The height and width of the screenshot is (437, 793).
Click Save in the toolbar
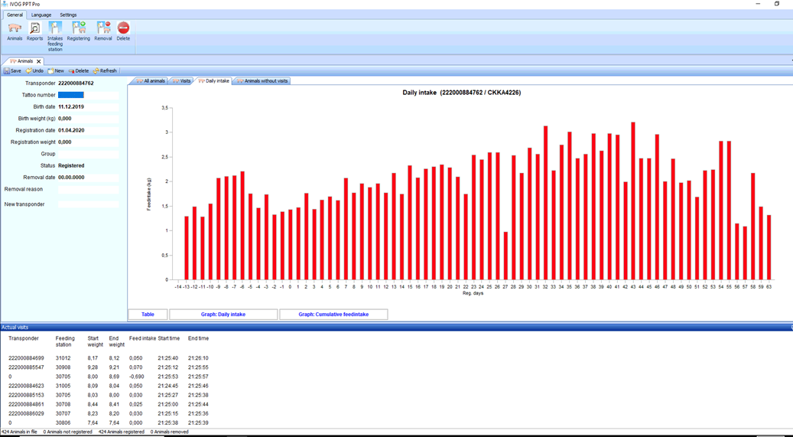click(x=13, y=71)
